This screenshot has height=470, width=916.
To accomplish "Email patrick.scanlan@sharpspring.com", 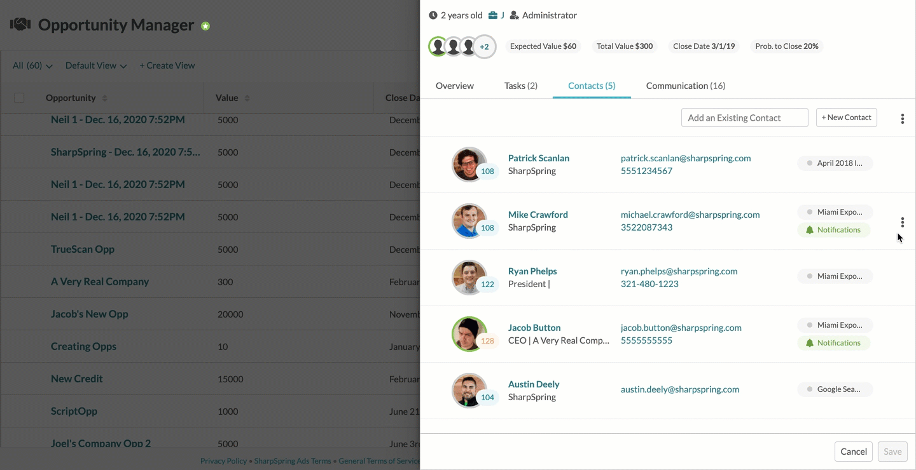I will (x=686, y=158).
